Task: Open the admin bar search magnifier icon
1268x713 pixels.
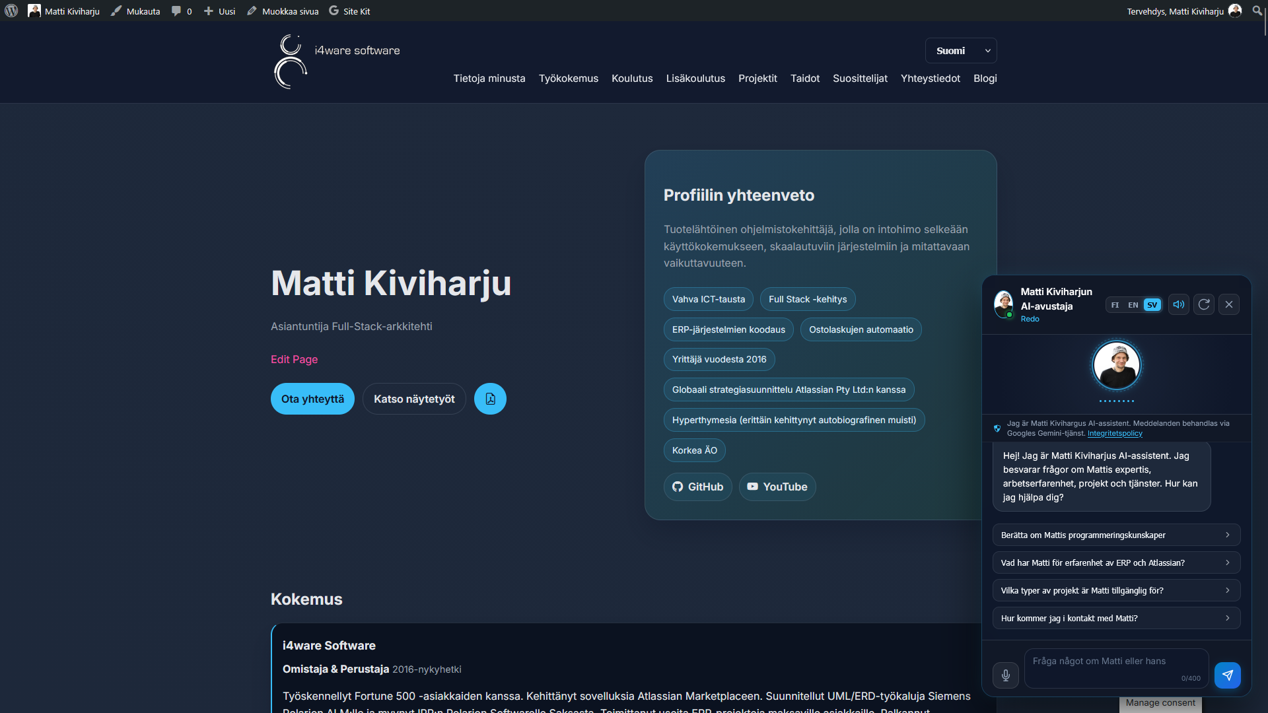Action: coord(1257,11)
